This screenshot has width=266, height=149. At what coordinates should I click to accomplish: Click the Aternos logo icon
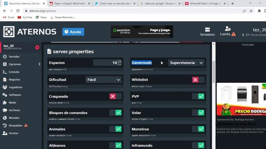(x=9, y=31)
